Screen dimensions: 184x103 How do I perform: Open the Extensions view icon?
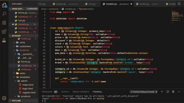(4, 31)
